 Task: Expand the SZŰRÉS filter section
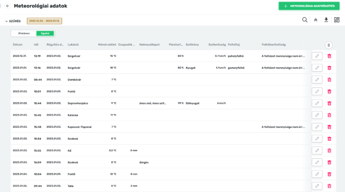point(13,21)
